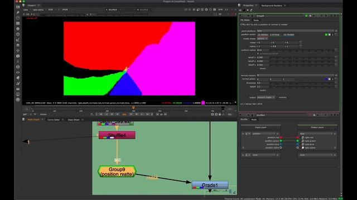
Task: Click the pencil icon in Properties toolbar
Action: (x=252, y=10)
